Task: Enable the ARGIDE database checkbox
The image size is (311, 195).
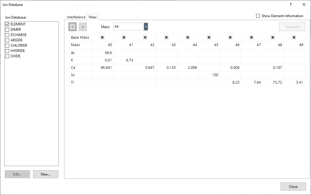Action: tap(7, 40)
